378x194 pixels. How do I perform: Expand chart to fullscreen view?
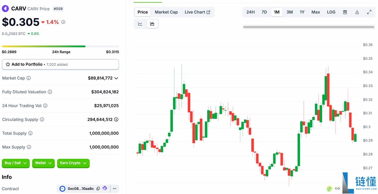(x=369, y=12)
